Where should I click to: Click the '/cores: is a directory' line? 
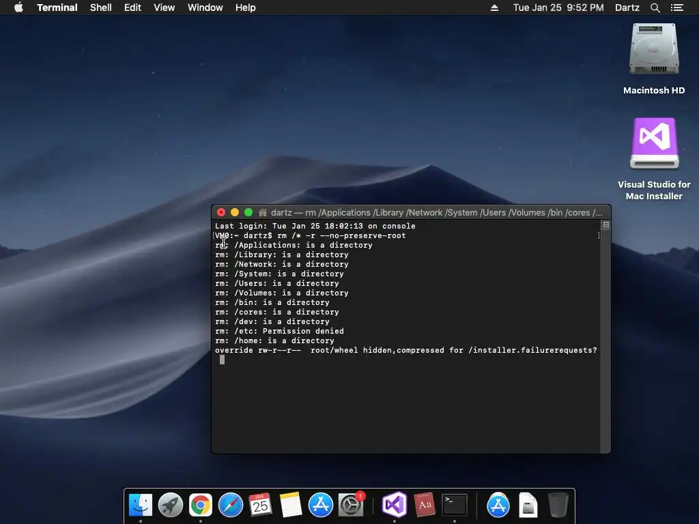pos(277,312)
